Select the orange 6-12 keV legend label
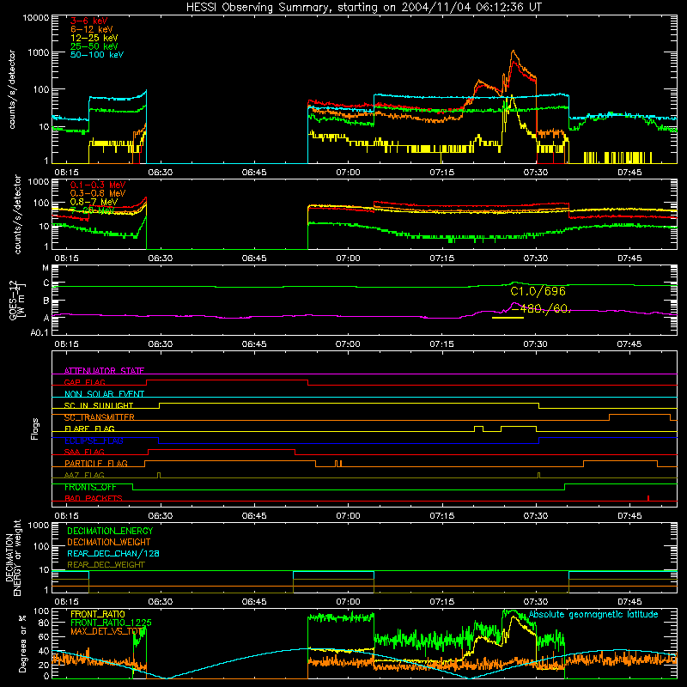 click(92, 29)
